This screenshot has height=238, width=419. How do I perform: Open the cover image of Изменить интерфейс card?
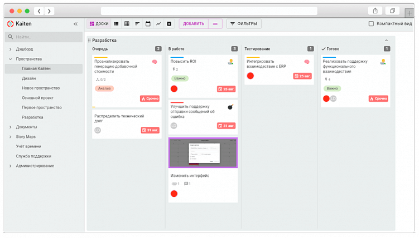(x=203, y=153)
